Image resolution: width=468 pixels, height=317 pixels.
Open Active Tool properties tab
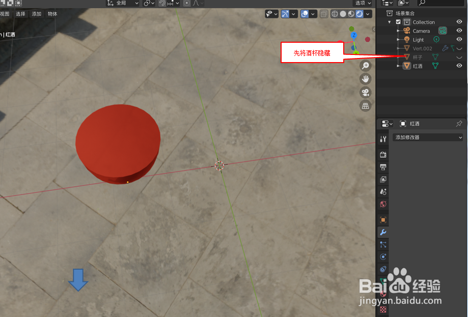point(383,139)
